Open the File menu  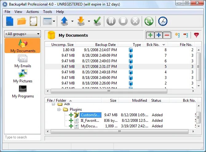[x=7, y=12]
